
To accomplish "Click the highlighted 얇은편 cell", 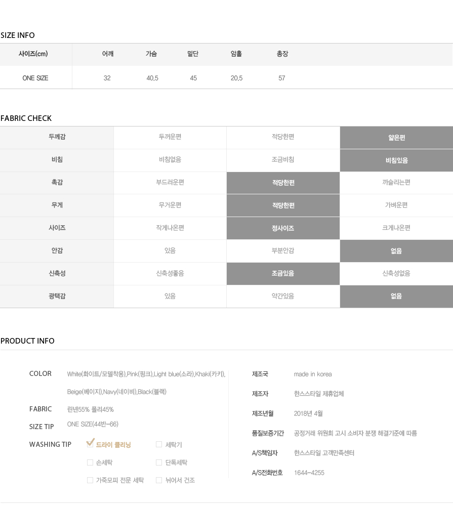I will coord(396,138).
